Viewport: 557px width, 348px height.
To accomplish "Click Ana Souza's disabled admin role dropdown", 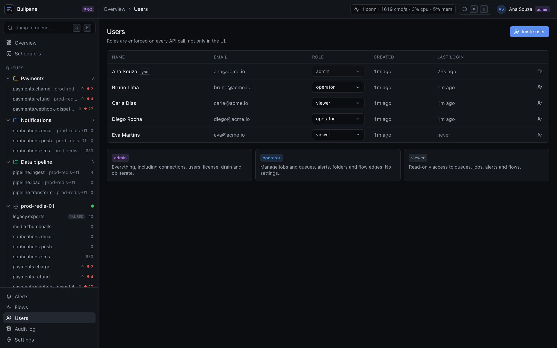I will pyautogui.click(x=338, y=71).
